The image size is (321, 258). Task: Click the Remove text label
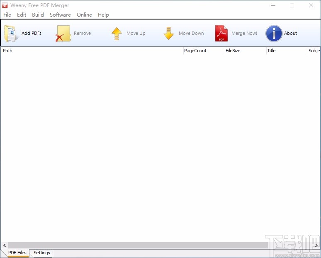coord(82,33)
